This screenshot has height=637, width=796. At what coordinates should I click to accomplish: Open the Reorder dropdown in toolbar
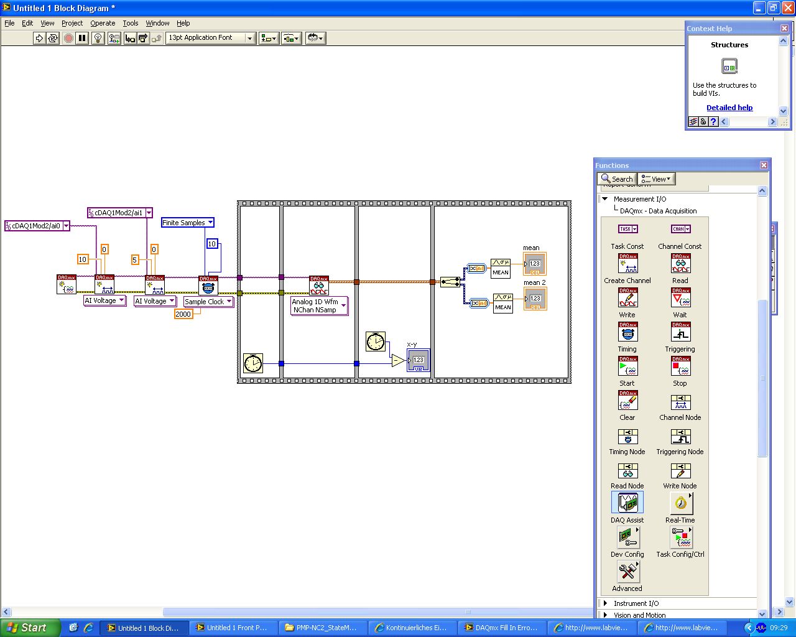[315, 38]
